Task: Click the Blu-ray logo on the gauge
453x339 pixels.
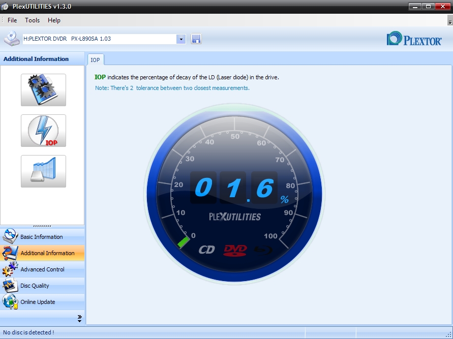Action: pyautogui.click(x=263, y=250)
